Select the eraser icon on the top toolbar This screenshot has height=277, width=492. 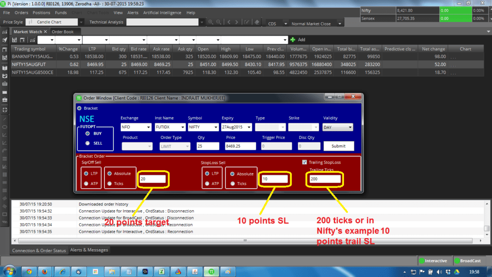258,21
